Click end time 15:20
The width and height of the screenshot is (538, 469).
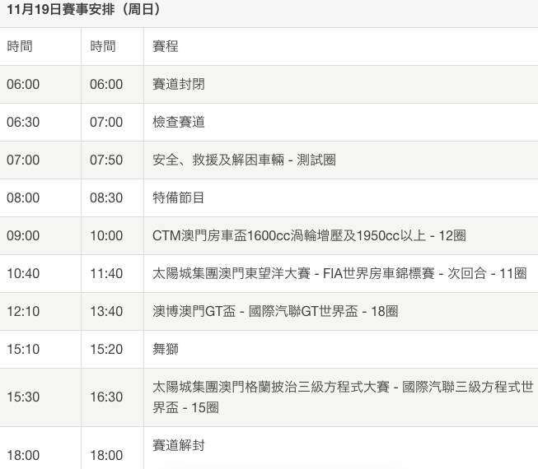pyautogui.click(x=106, y=349)
